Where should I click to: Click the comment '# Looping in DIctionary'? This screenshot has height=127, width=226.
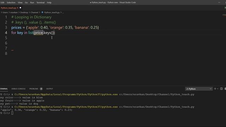pyautogui.click(x=31, y=17)
